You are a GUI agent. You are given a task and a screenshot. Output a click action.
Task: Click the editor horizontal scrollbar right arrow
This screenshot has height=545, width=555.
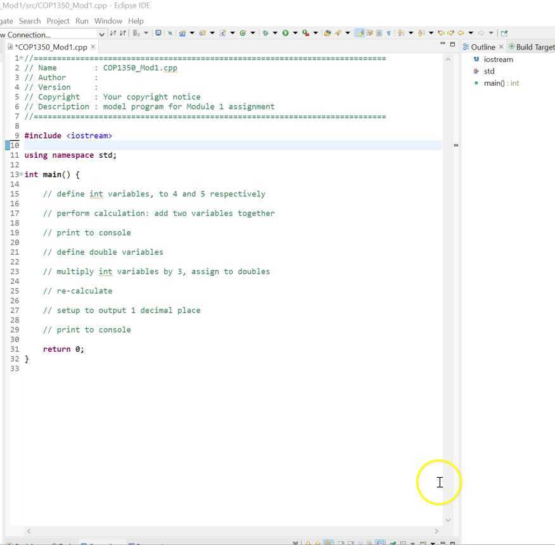click(x=436, y=531)
